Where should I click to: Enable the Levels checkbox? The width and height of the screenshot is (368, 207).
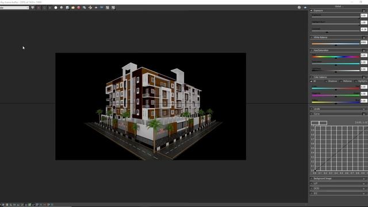pyautogui.click(x=312, y=109)
